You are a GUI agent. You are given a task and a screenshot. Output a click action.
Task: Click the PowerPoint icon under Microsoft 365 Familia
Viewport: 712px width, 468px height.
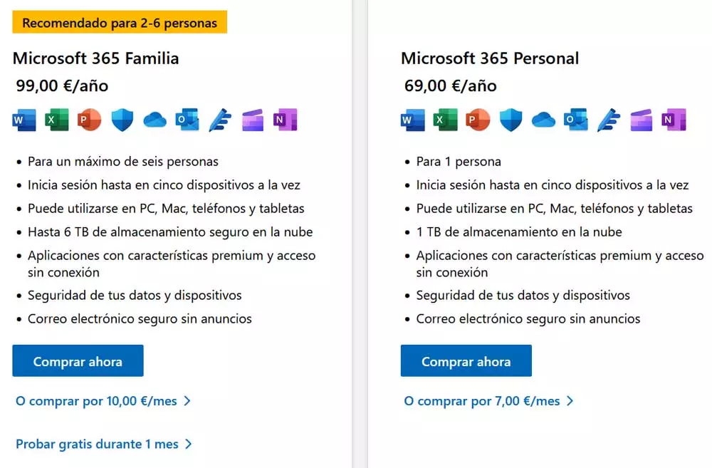tap(90, 120)
